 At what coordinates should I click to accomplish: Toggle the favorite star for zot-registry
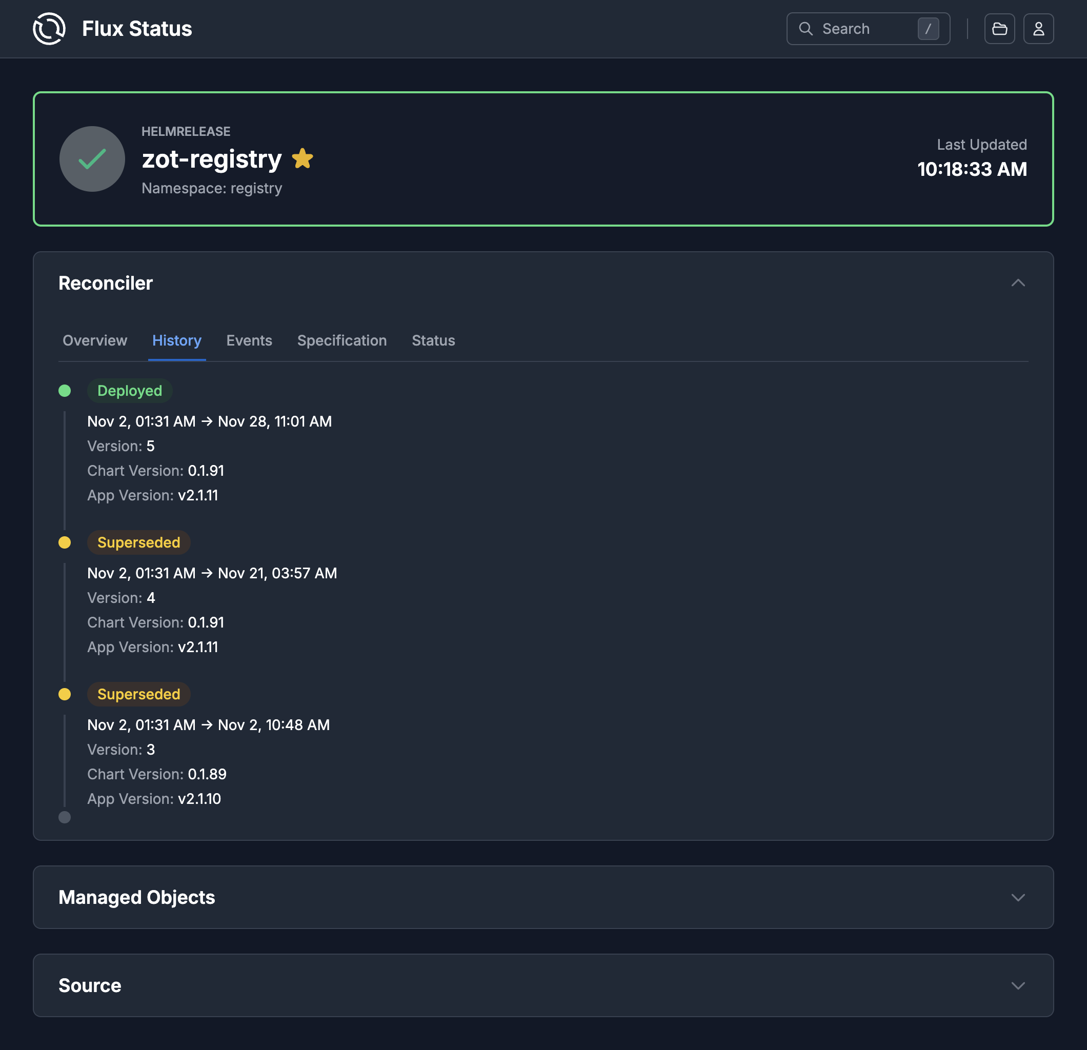(302, 158)
